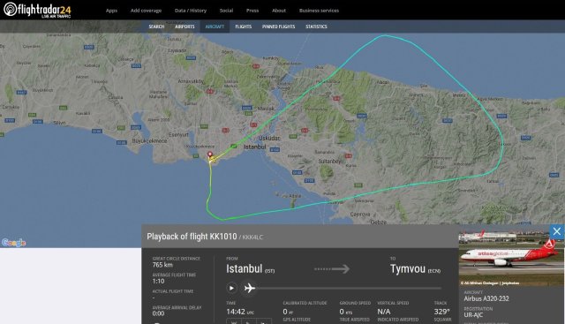565x324 pixels.
Task: Open the Statistics tab
Action: [316, 26]
